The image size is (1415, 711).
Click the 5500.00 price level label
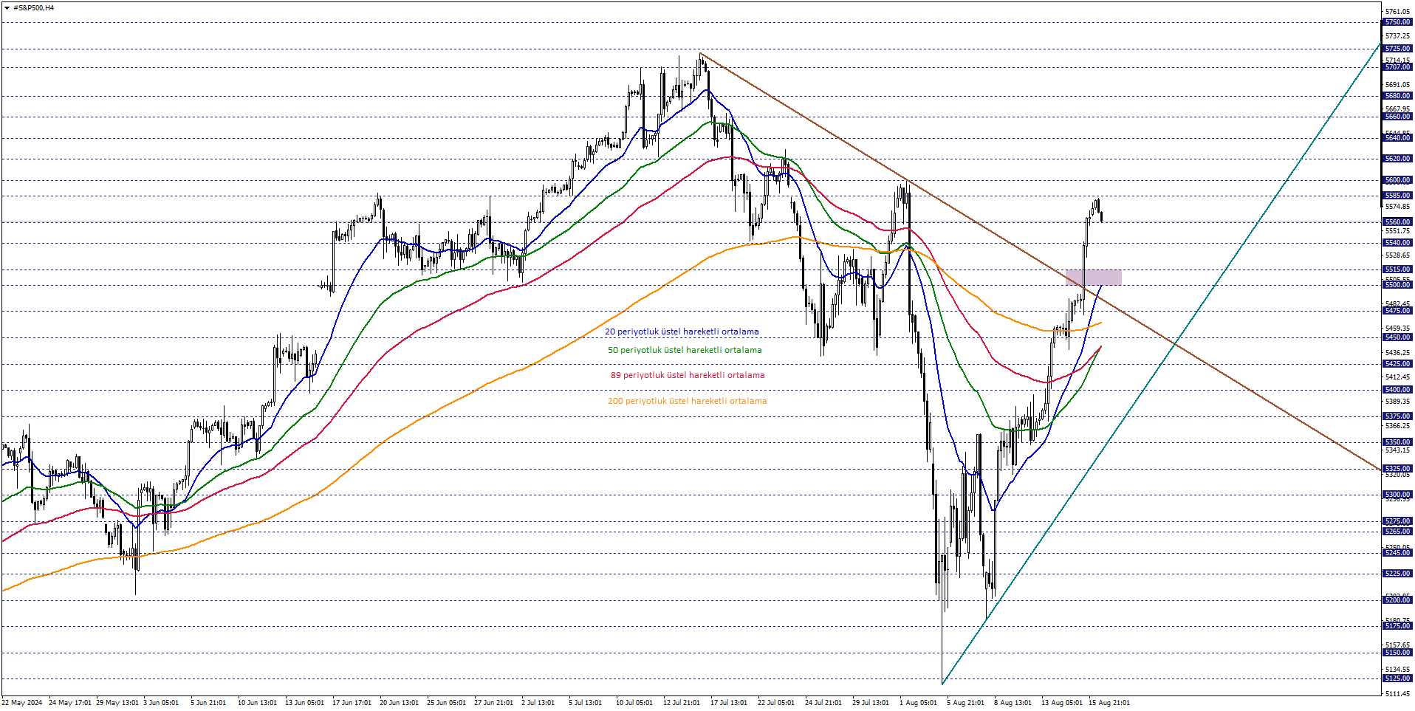point(1397,285)
